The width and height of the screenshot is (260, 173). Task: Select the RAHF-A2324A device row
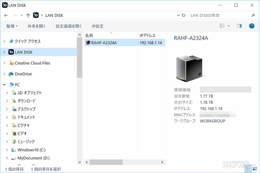pos(125,43)
